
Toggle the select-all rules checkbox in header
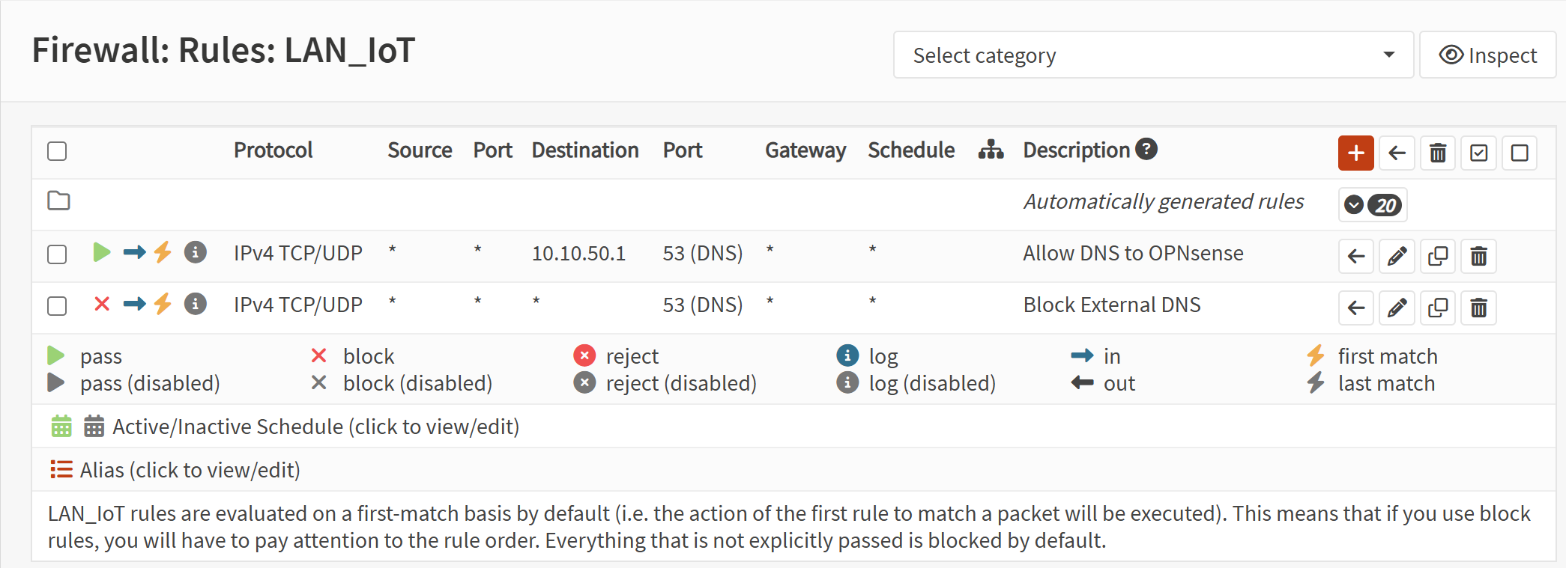point(57,151)
